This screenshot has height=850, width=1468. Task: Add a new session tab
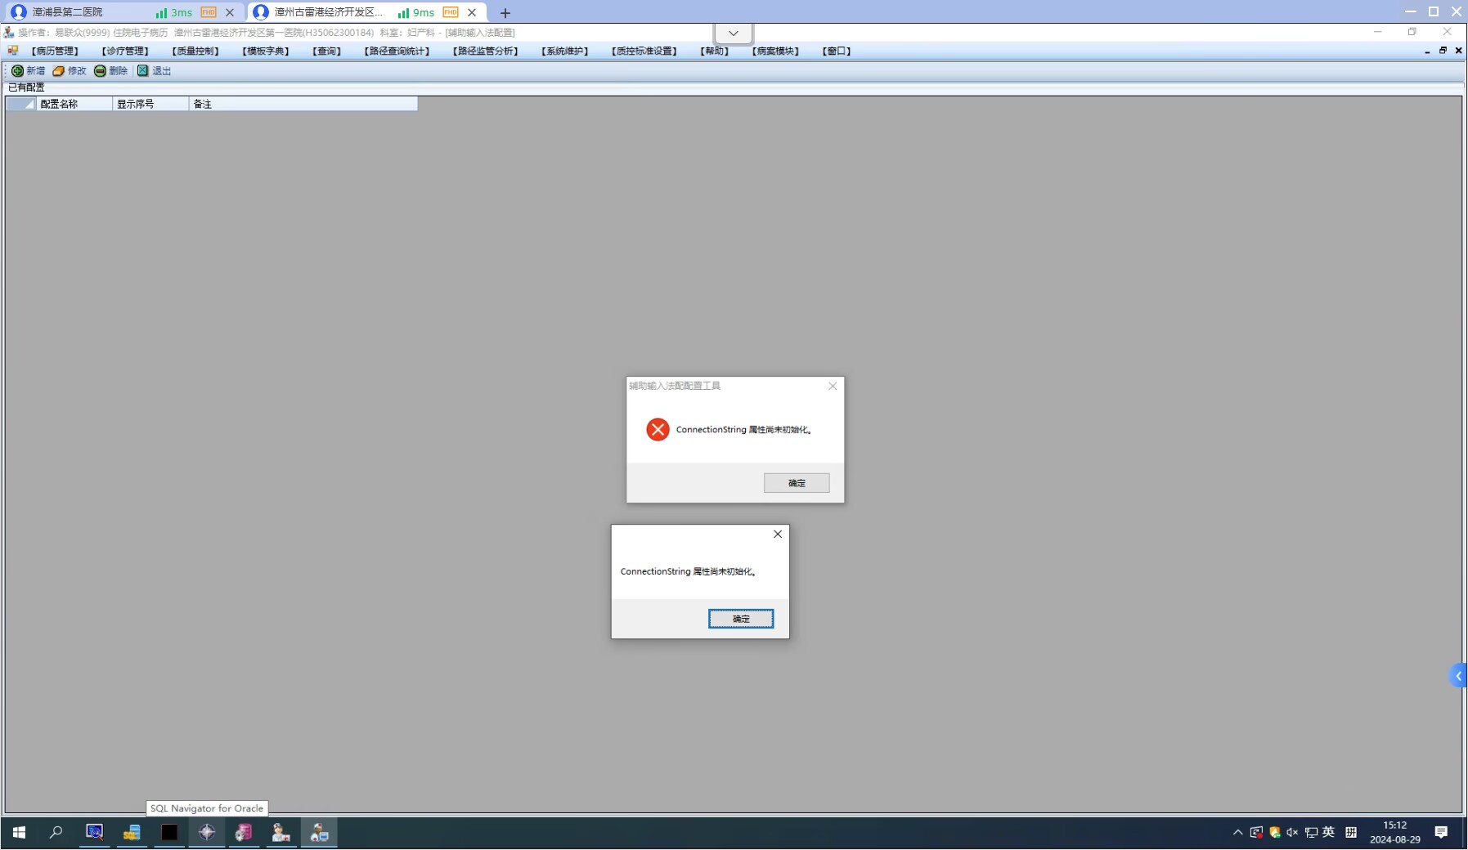505,12
